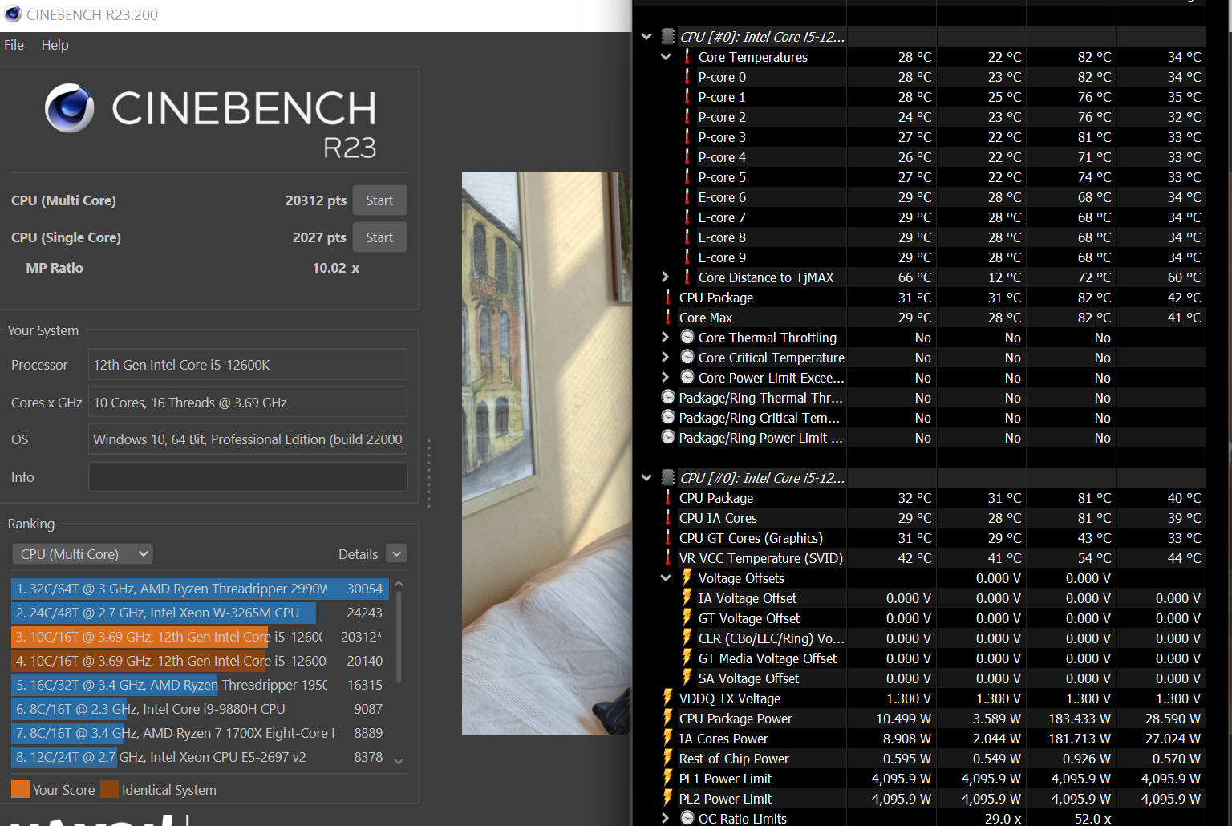Click the clock icon beside Package/Ring Thermal Thr...

click(668, 398)
